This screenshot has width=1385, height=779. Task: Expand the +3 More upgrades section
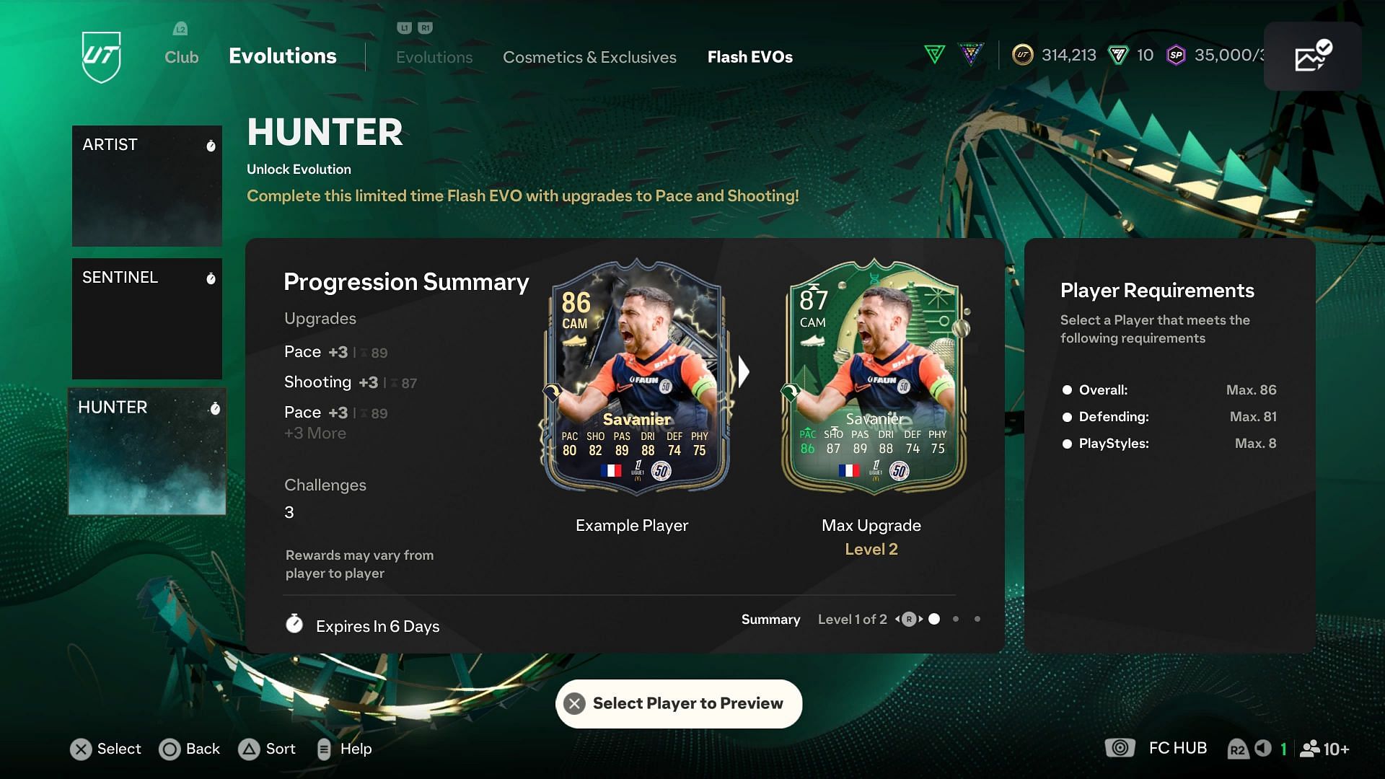click(314, 433)
